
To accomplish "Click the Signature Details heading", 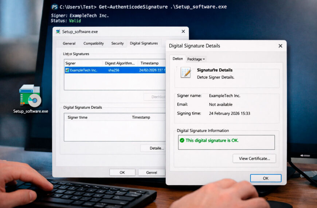I will [x=215, y=70].
